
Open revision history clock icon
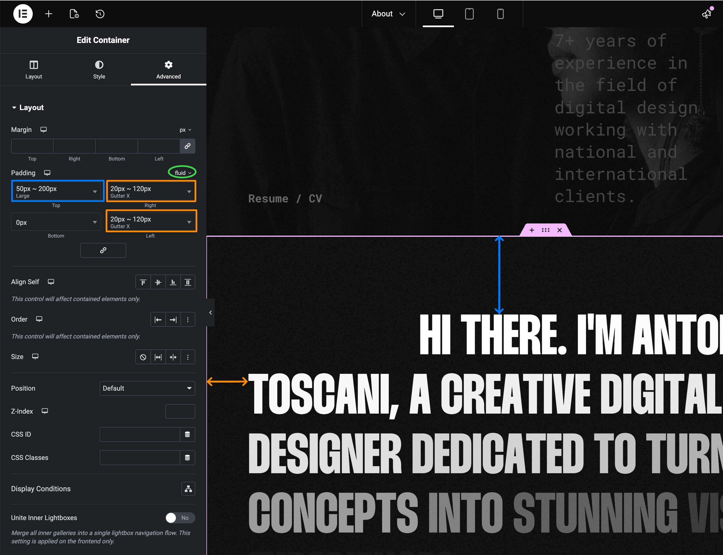point(100,14)
